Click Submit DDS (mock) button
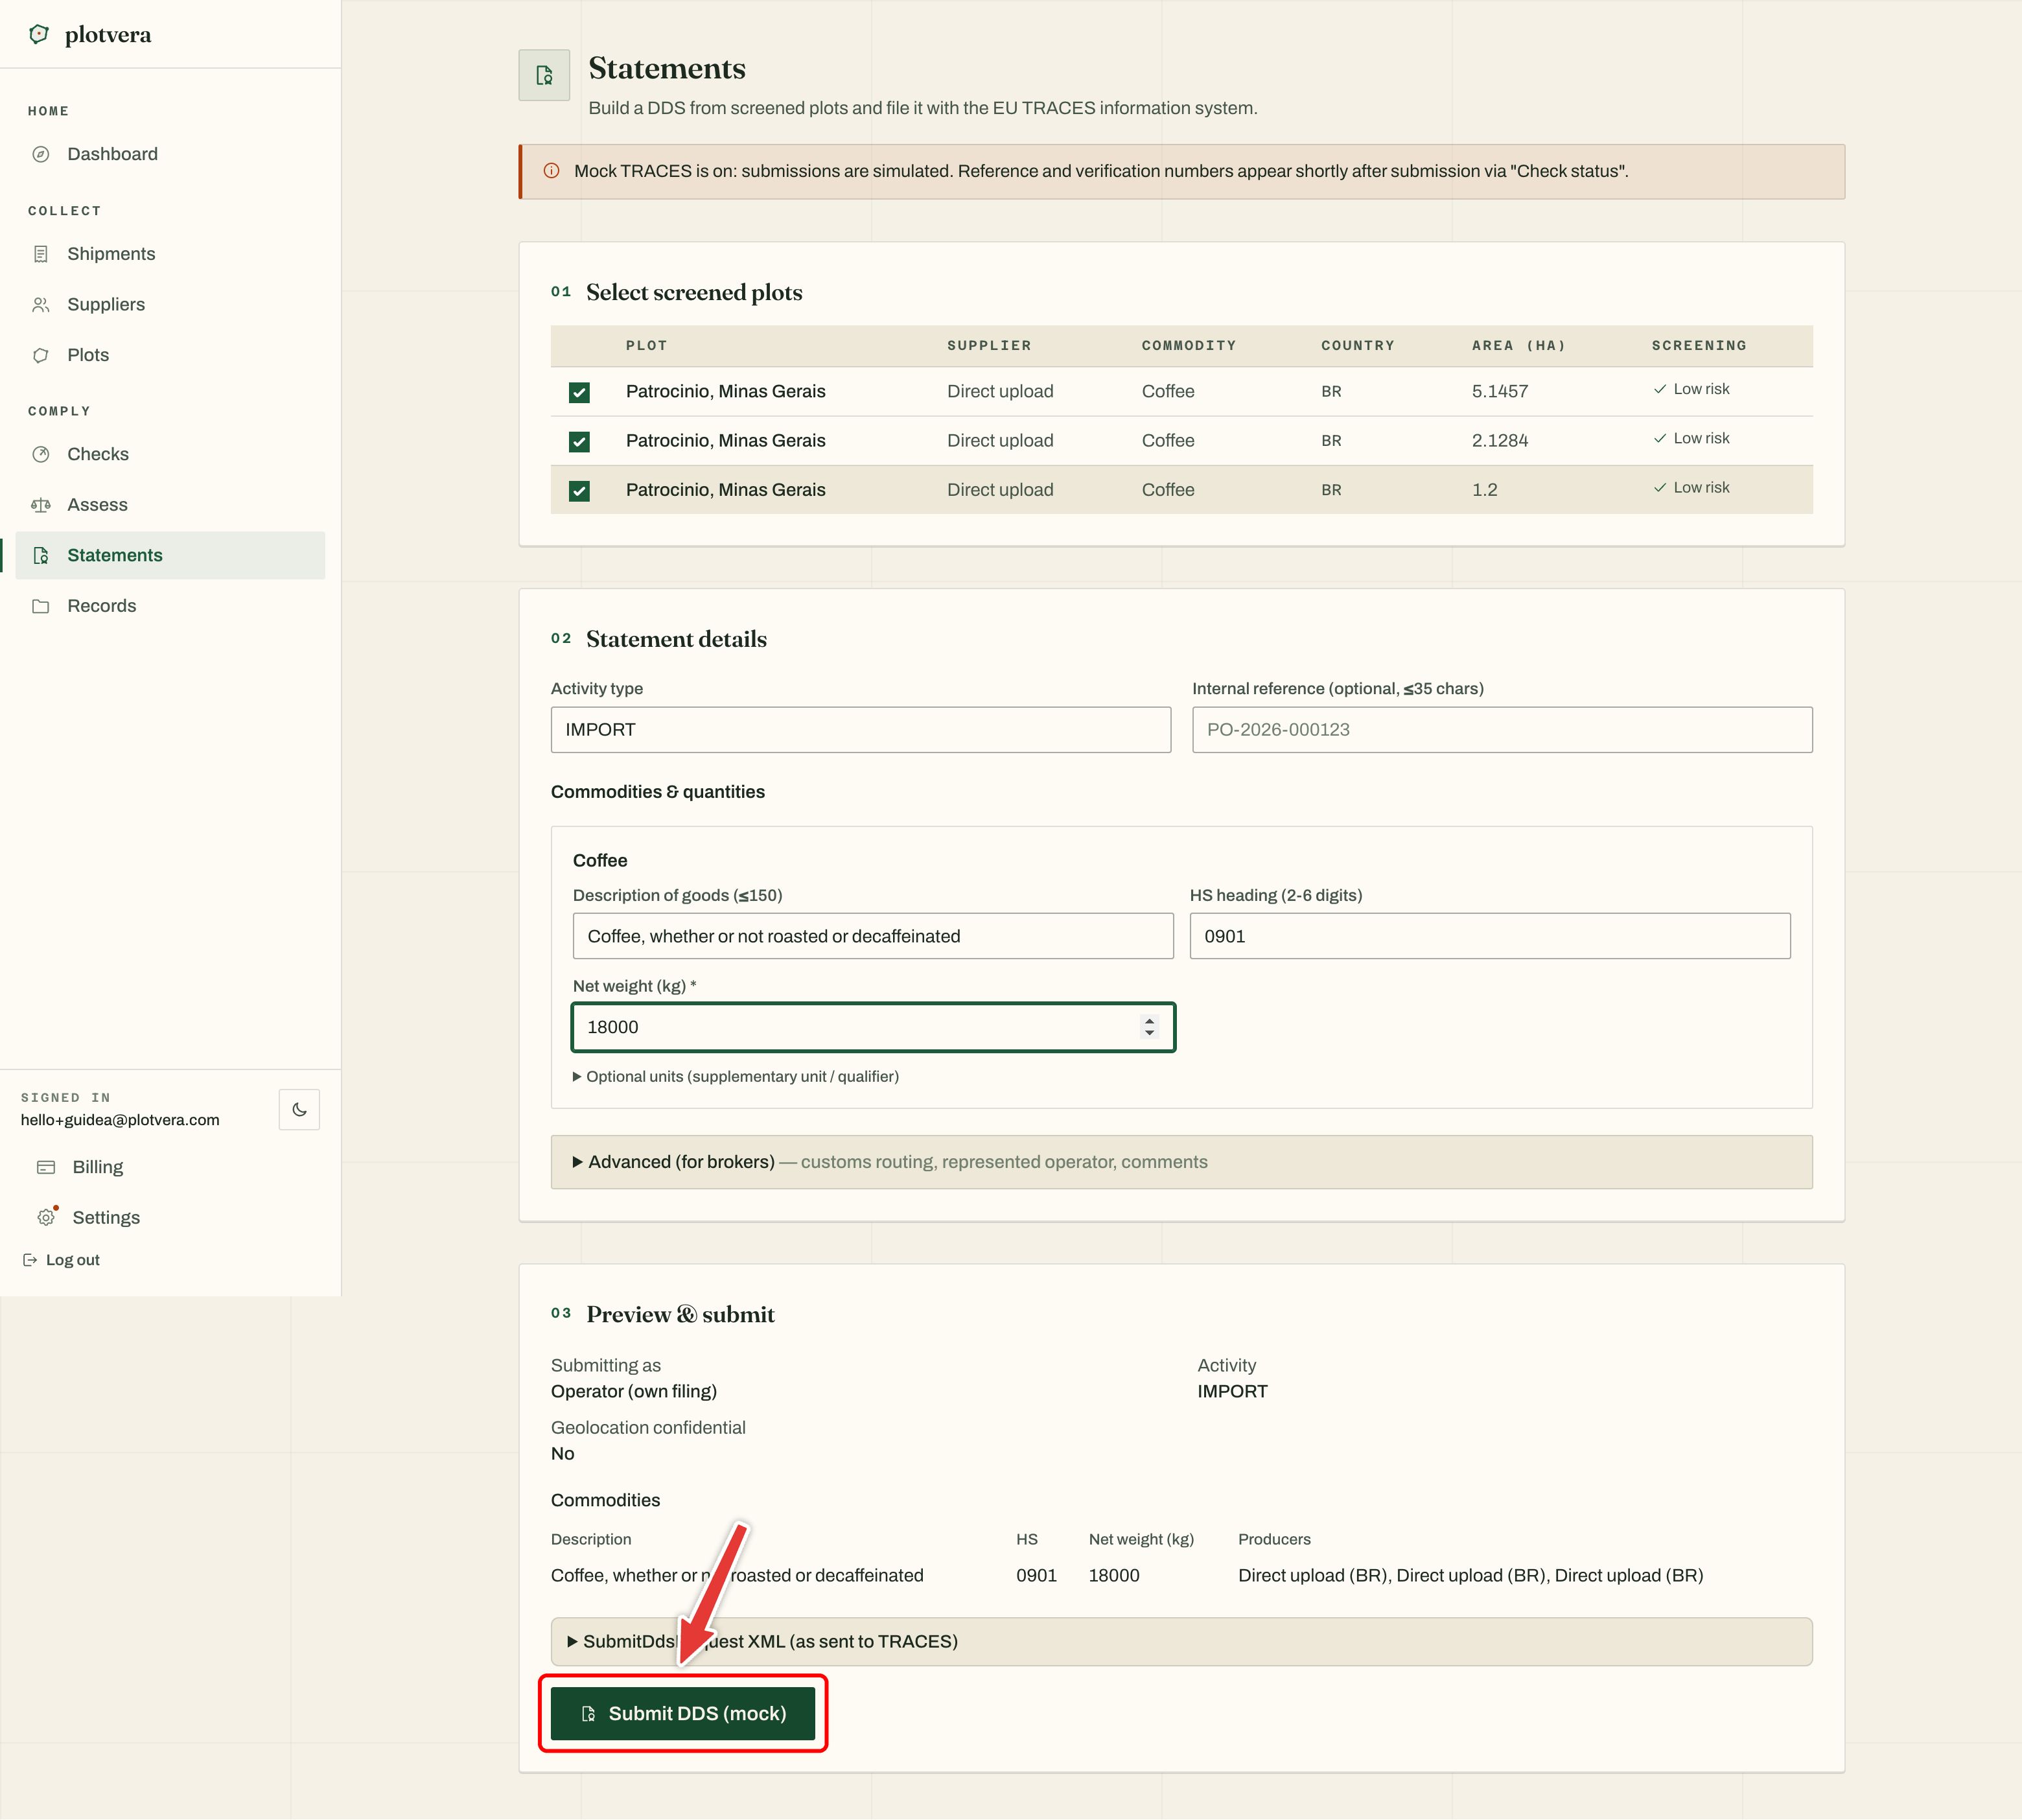 [683, 1714]
